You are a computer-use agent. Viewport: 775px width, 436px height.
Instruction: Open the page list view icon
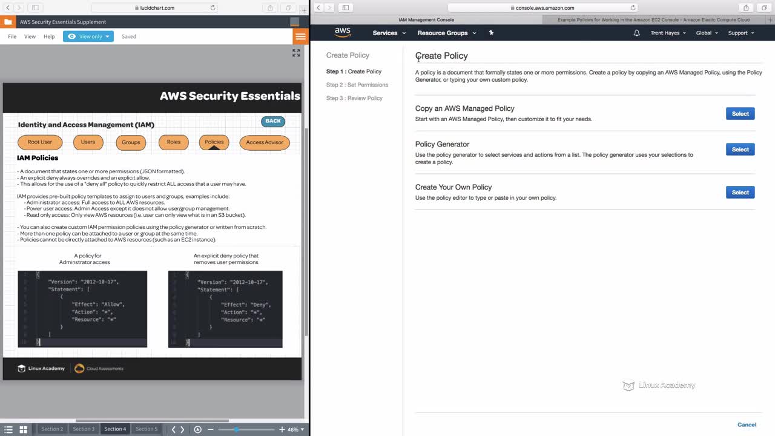click(8, 429)
